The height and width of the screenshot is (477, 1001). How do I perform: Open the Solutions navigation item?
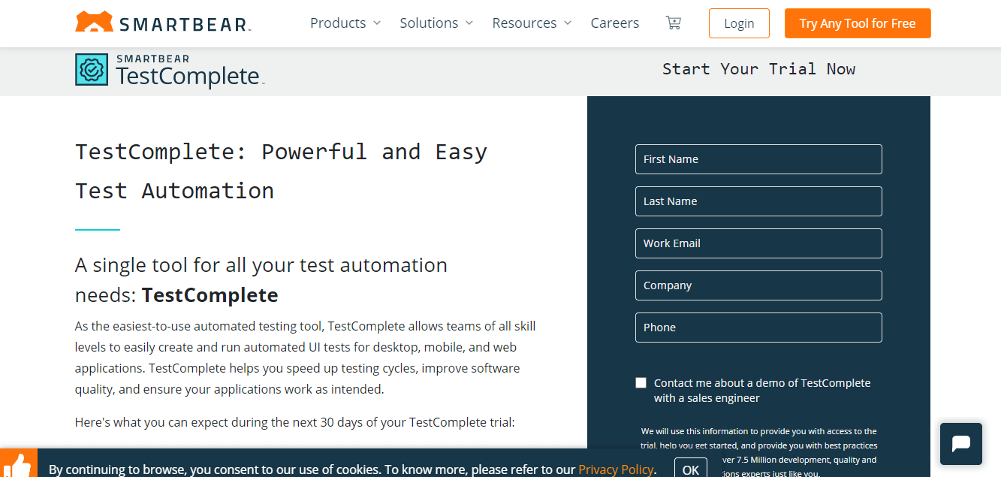coord(429,23)
